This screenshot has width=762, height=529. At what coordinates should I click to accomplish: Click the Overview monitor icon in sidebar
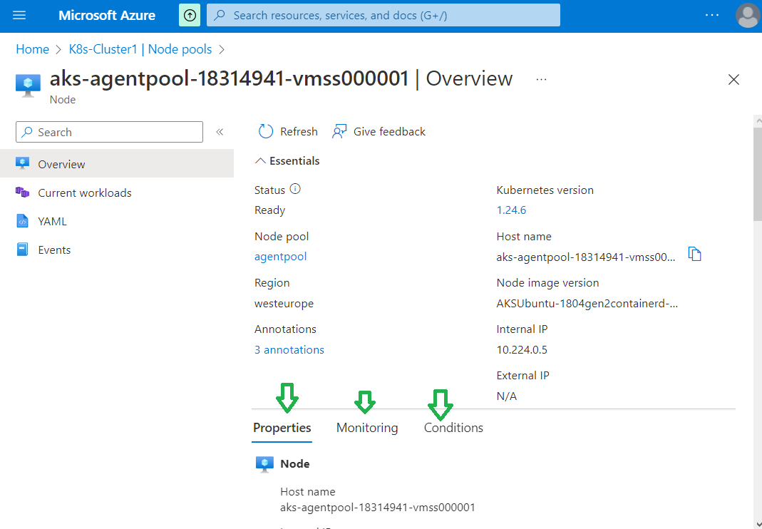click(x=22, y=163)
